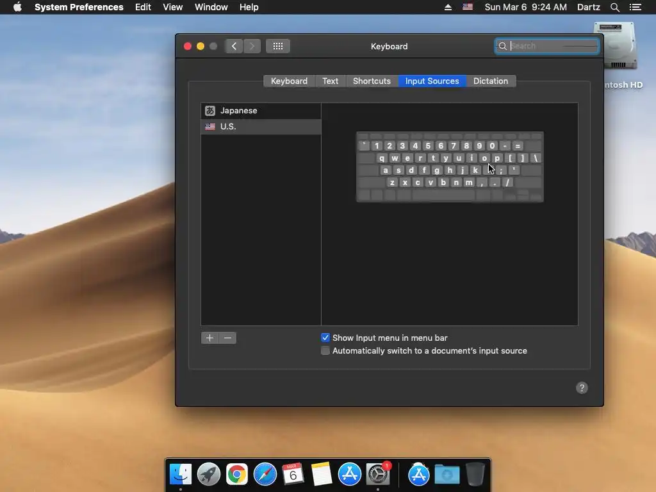Open Notes from the Dock
Screen dimensions: 656x492
(x=322, y=474)
